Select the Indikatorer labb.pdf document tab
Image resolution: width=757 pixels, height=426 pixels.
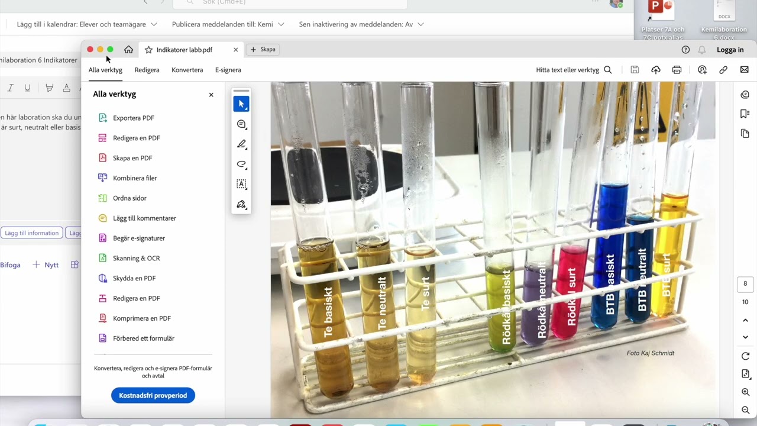coord(190,50)
